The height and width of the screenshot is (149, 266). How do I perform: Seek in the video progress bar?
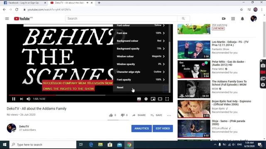90,95
